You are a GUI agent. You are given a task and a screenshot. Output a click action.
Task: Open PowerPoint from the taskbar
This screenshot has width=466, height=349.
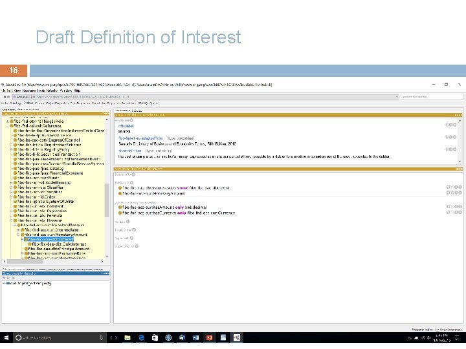click(210, 338)
